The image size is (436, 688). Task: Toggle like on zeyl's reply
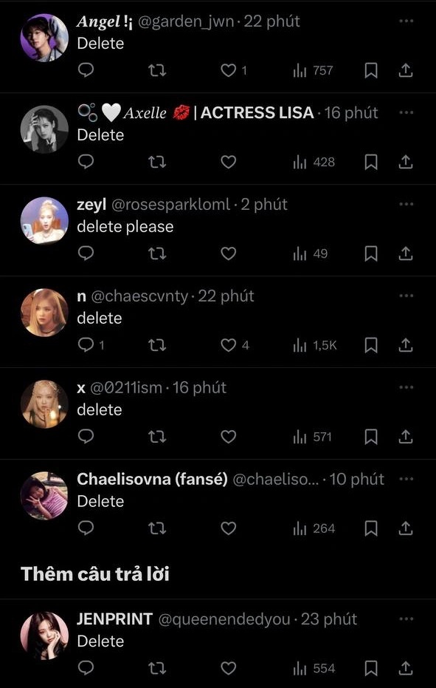[228, 253]
